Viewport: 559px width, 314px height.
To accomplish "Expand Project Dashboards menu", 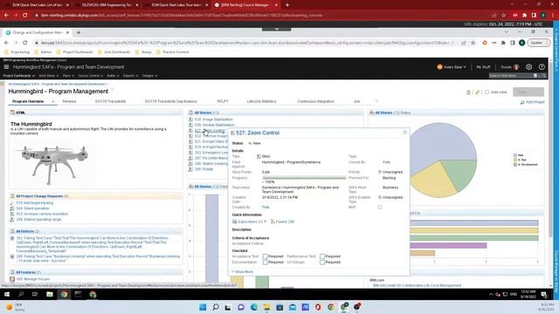I will pyautogui.click(x=19, y=76).
